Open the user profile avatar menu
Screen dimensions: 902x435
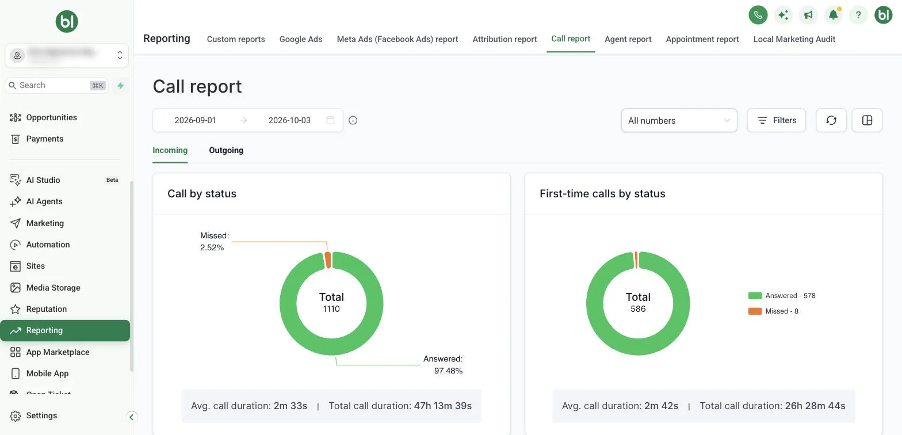click(x=883, y=15)
